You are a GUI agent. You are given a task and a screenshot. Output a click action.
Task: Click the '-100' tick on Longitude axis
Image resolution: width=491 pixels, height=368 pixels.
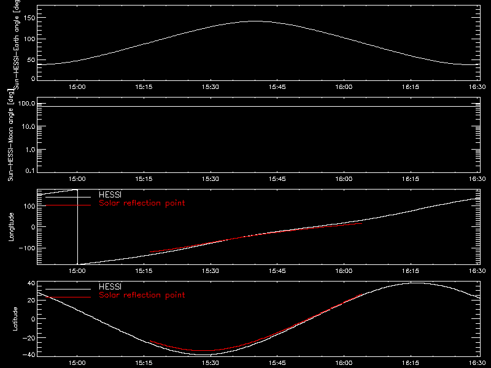tap(27, 248)
